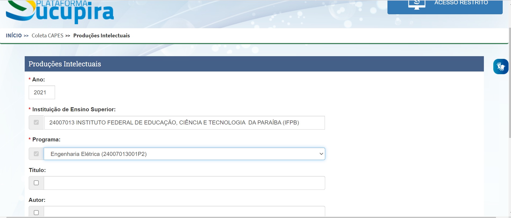Toggle the Programa checkbox
The image size is (511, 218).
tap(36, 154)
